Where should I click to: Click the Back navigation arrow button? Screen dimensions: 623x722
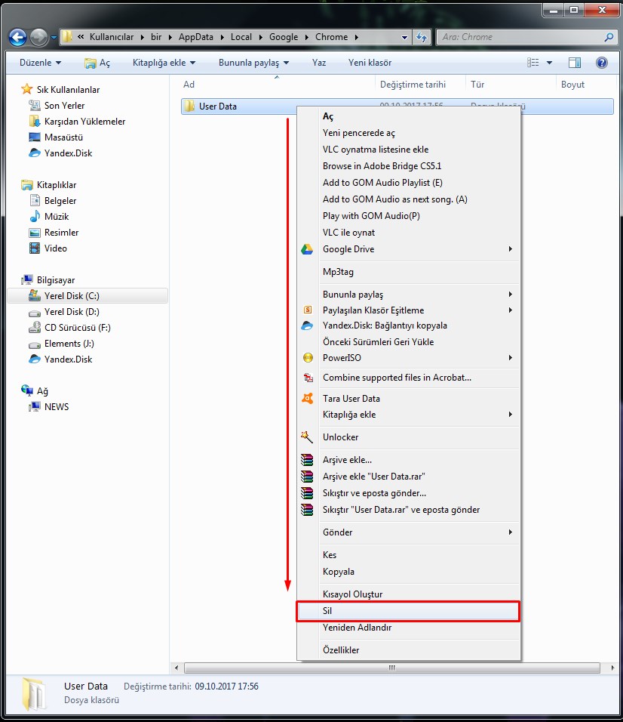18,37
